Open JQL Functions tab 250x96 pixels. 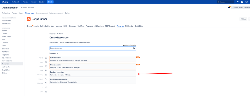click(x=99, y=26)
